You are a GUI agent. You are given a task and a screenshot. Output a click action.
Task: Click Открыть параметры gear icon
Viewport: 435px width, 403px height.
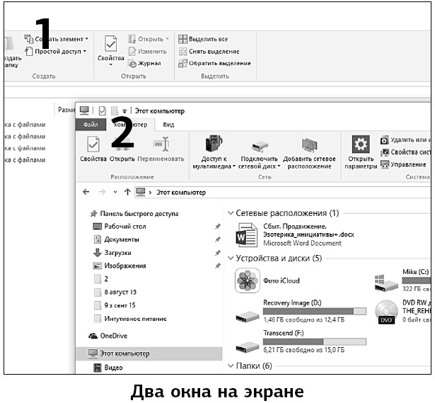361,144
